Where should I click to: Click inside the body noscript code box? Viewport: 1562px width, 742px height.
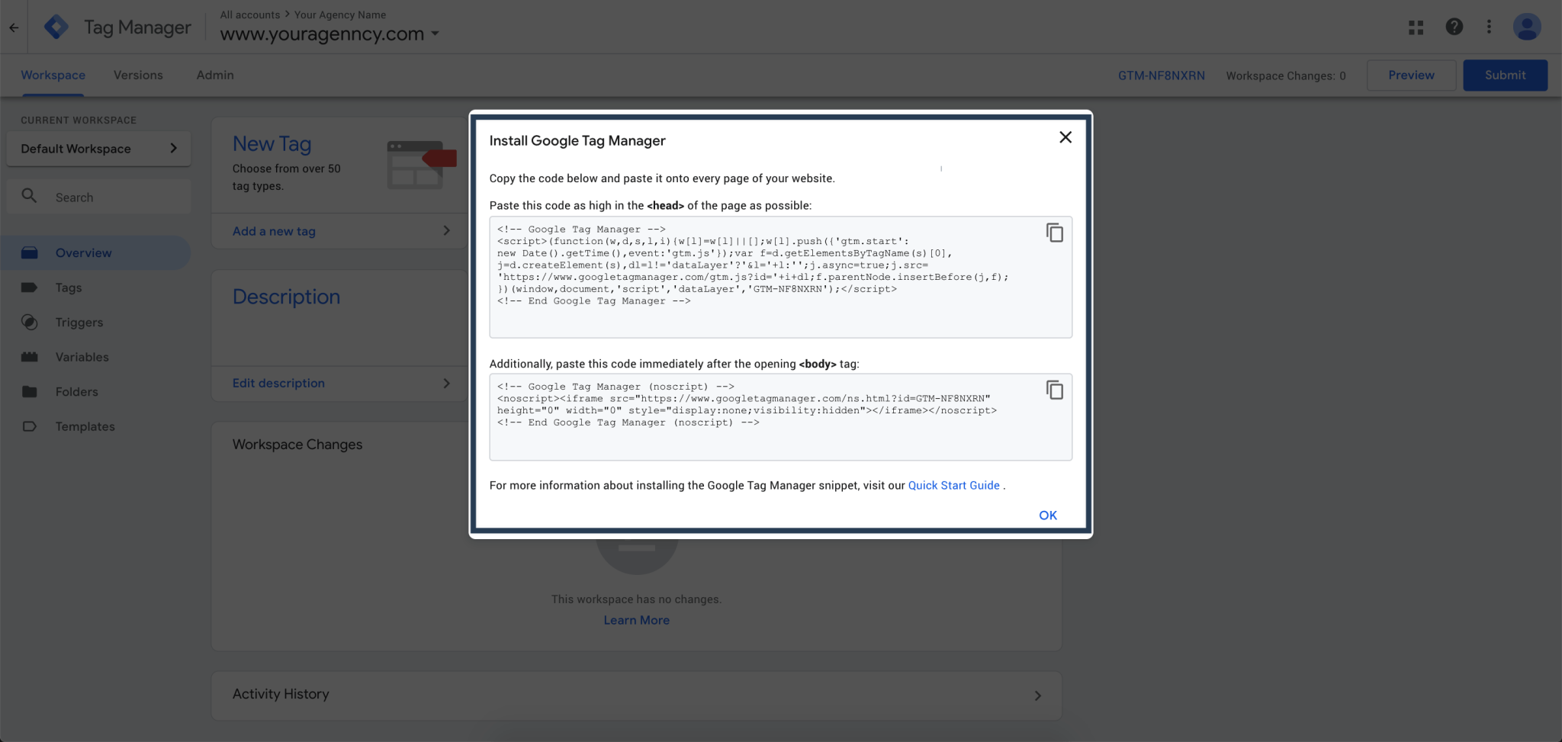coord(780,416)
